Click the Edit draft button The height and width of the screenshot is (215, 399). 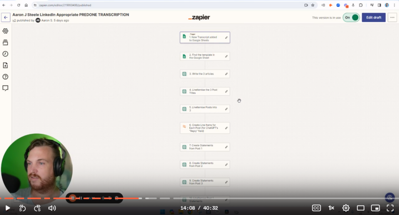pos(374,17)
